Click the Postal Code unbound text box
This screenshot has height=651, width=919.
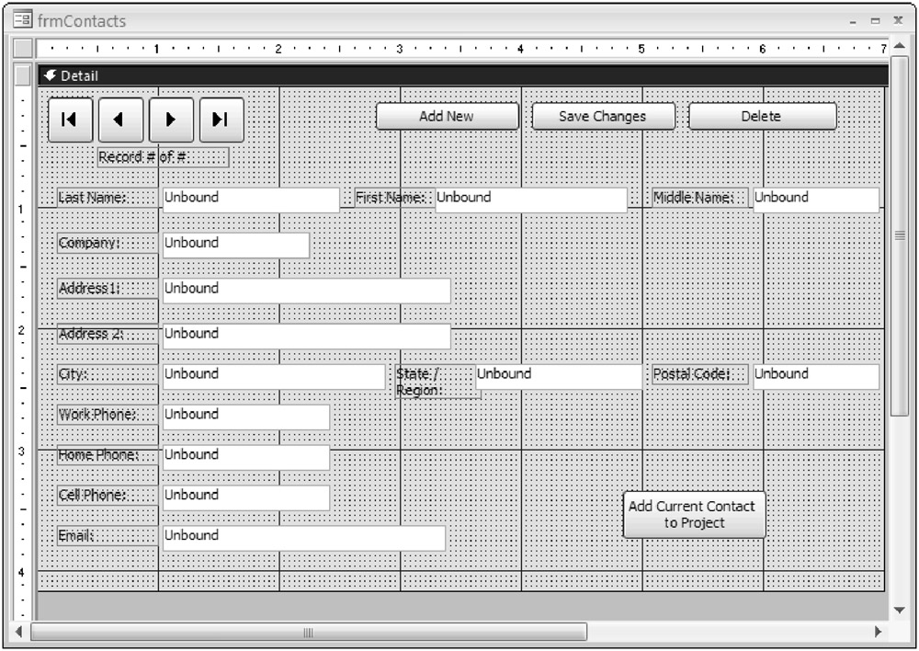click(x=815, y=376)
